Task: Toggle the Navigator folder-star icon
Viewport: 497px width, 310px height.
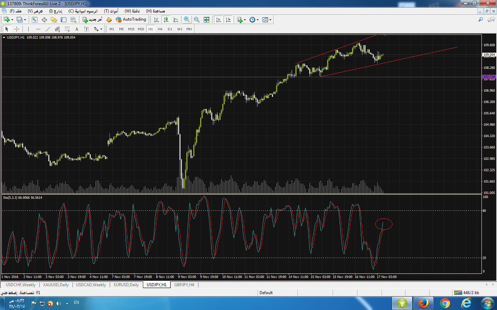Action: 54,20
